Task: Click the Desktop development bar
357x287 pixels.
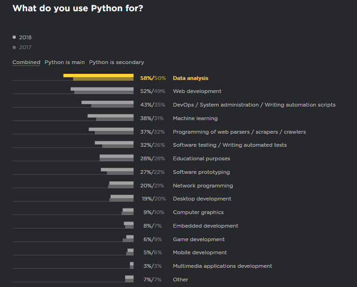Action: [x=122, y=198]
